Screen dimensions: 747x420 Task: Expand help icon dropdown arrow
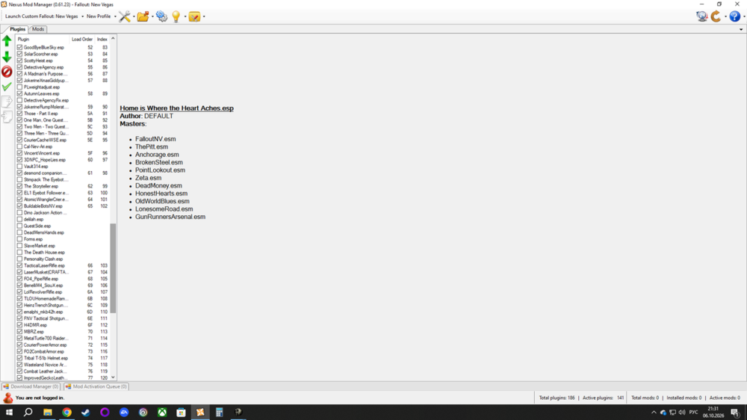[x=744, y=16]
